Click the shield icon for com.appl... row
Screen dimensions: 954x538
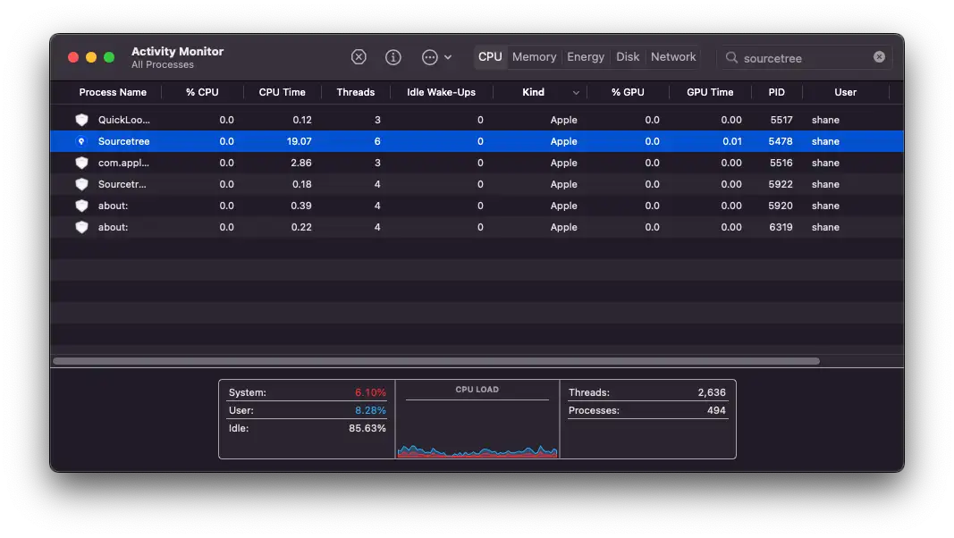click(x=81, y=163)
